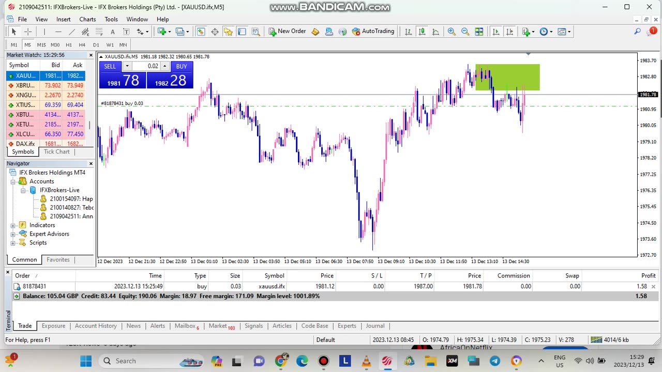Select the Fibonacci retracement tool
The width and height of the screenshot is (662, 372).
pyautogui.click(x=99, y=32)
